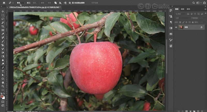Open the path arrangement options
Viewport: 207px width, 112px height.
coord(65,3)
